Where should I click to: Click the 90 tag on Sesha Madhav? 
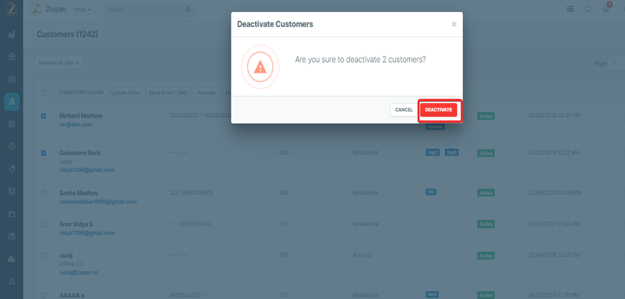tap(431, 192)
